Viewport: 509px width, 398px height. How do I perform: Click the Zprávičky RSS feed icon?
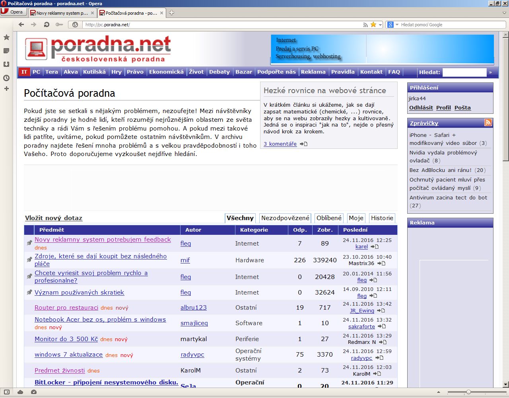coord(488,123)
